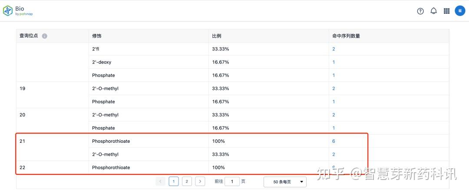Click the info icon beside 查询位点
Viewport: 469px width, 193px height.
(x=44, y=36)
